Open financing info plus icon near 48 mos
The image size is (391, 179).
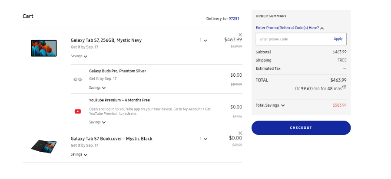[x=345, y=87]
